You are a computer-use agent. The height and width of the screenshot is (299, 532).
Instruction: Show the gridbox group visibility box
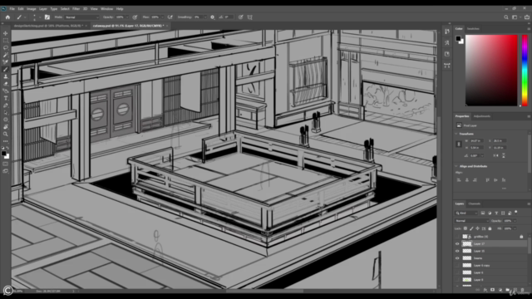point(457,236)
